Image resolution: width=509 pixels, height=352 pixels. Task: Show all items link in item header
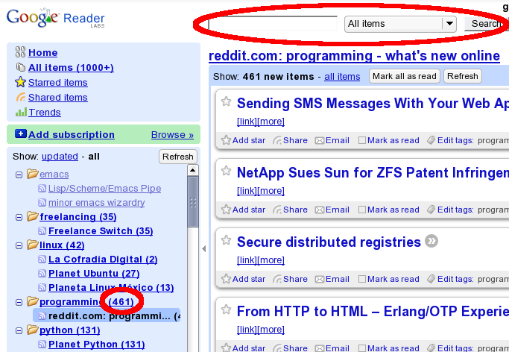tap(342, 77)
